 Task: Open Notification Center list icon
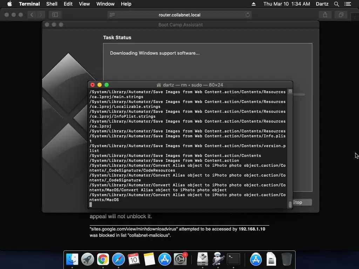347,4
